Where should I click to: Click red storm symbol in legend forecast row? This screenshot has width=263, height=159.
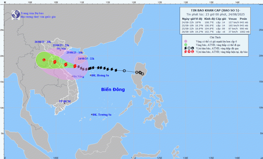tap(185, 52)
